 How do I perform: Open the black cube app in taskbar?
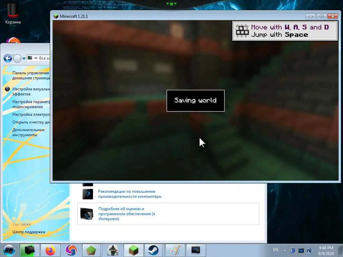[x=29, y=250]
